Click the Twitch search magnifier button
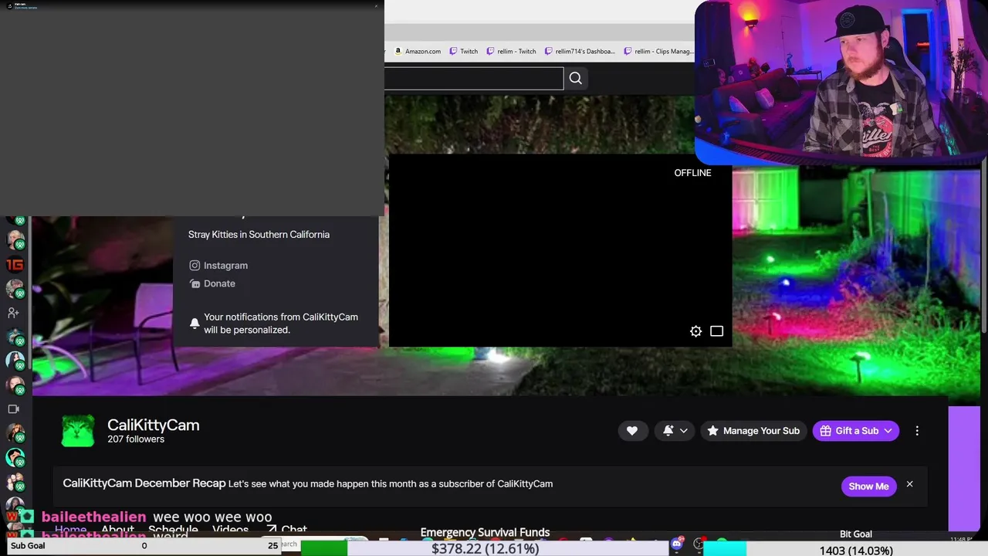Screen dimensions: 988x556 [575, 78]
